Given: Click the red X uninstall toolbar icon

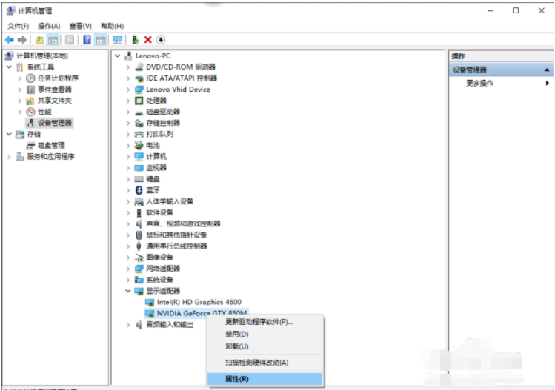Looking at the screenshot, I should (x=148, y=39).
